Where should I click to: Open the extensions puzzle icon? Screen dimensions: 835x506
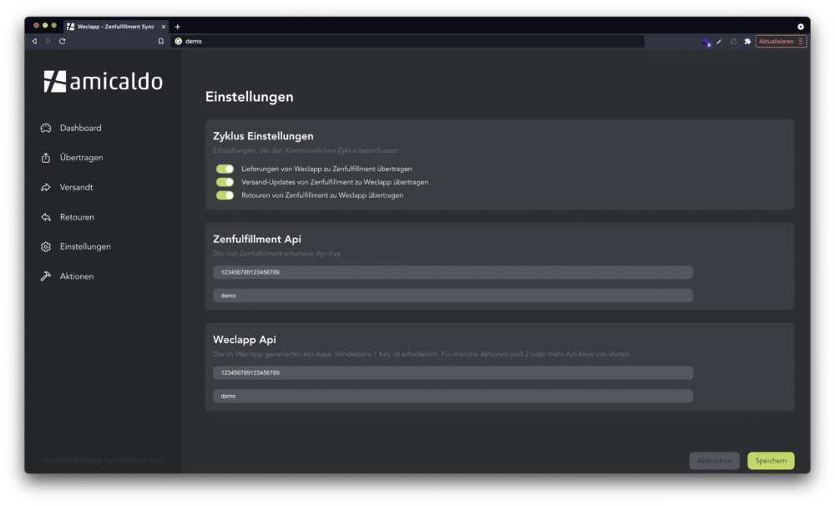click(x=747, y=41)
